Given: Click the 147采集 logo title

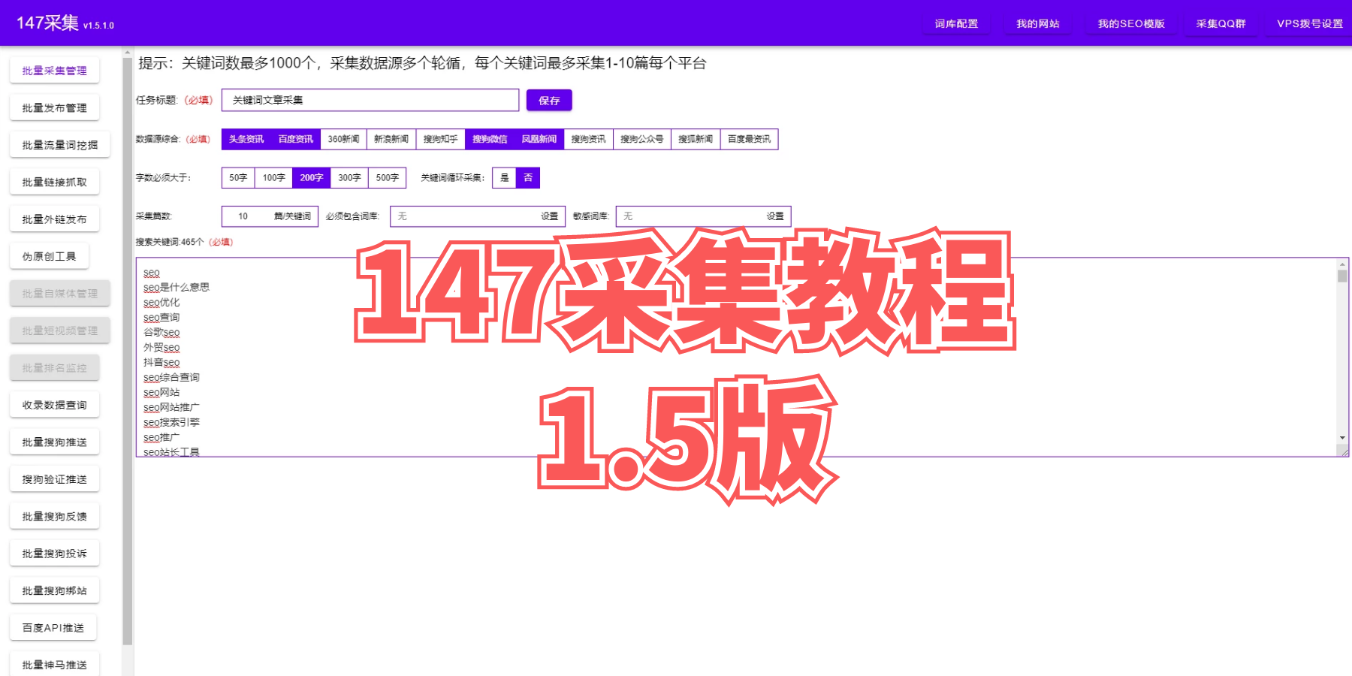Looking at the screenshot, I should tap(47, 23).
